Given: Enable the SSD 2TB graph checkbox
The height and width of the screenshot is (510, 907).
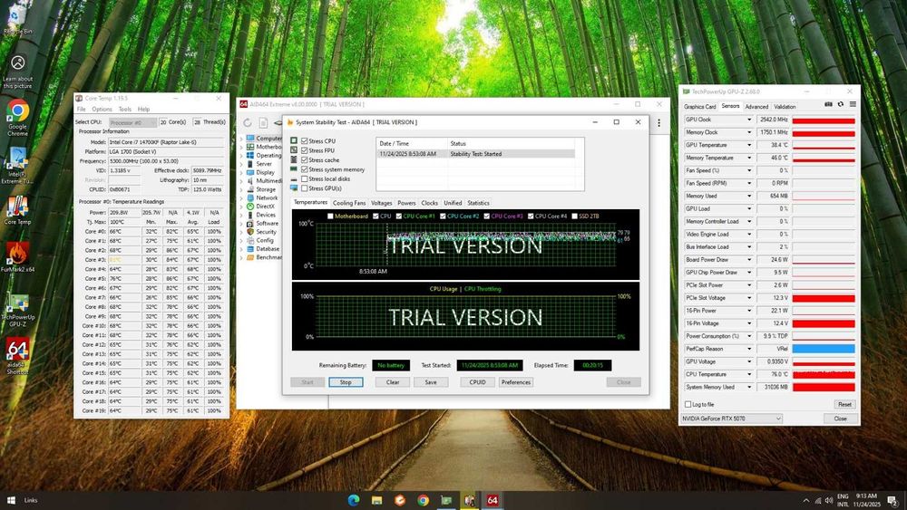Looking at the screenshot, I should click(574, 216).
